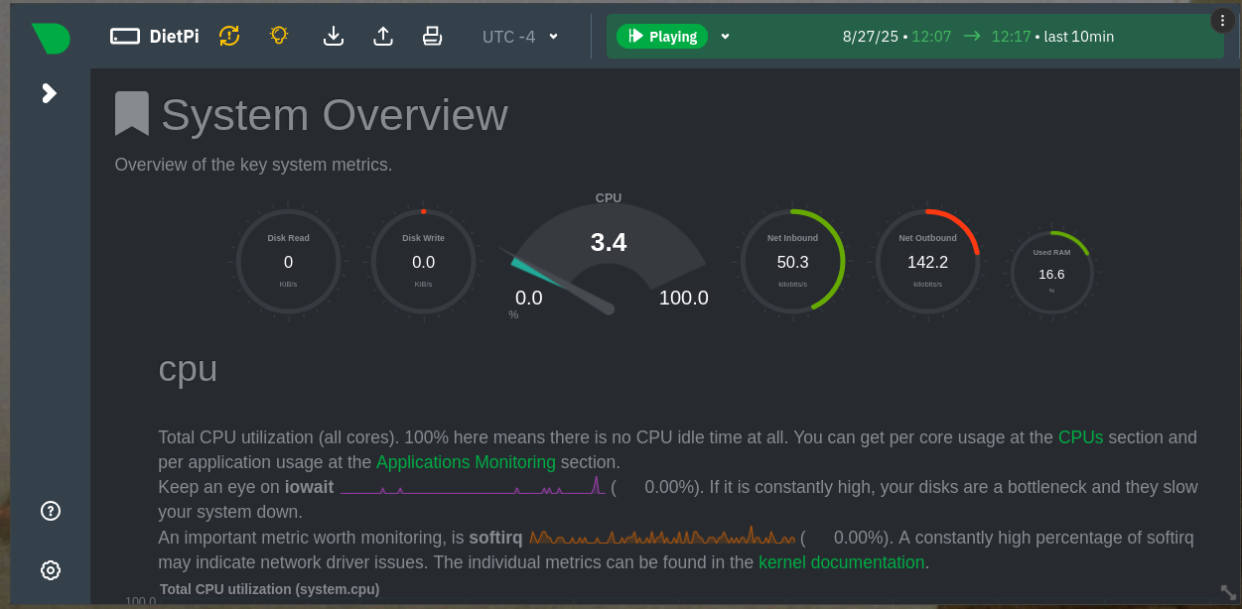This screenshot has height=609, width=1242.
Task: Open the UTC -4 timezone dropdown
Action: coord(520,37)
